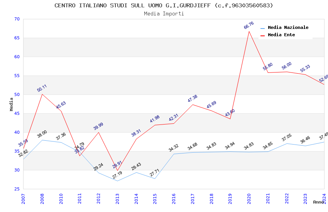Click the 2022 x-axis year label
This screenshot has height=212, width=328.
[x=287, y=199]
